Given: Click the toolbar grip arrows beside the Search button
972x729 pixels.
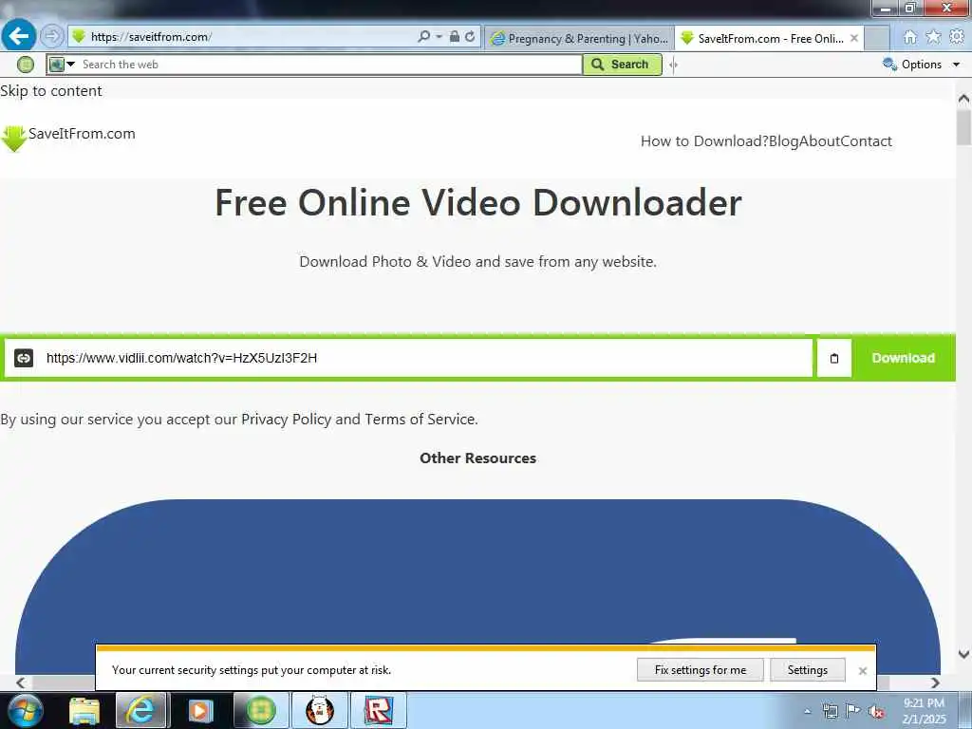Looking at the screenshot, I should pyautogui.click(x=674, y=65).
